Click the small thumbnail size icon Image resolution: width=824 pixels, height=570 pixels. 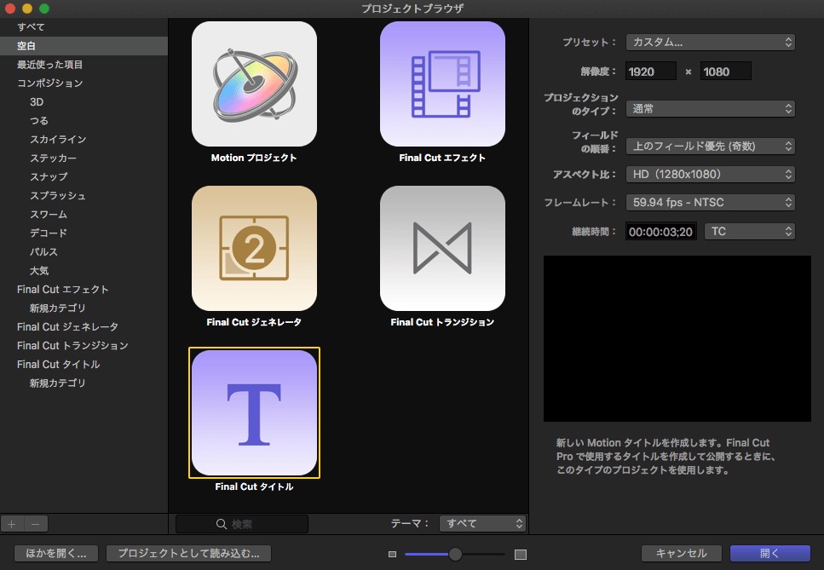(392, 552)
